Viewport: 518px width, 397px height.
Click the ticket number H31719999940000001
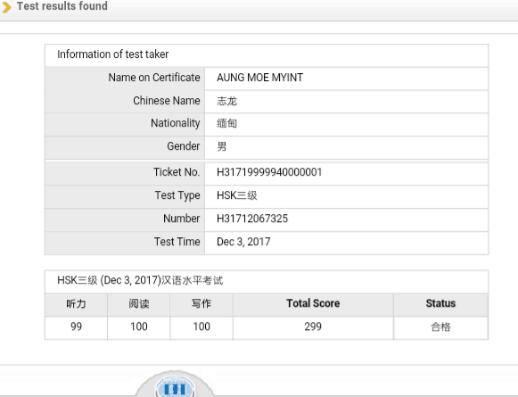tap(269, 172)
